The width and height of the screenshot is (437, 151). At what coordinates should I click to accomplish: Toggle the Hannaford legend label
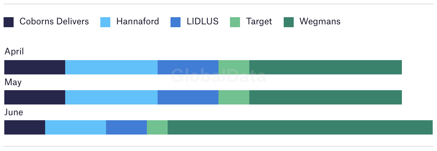coord(138,21)
